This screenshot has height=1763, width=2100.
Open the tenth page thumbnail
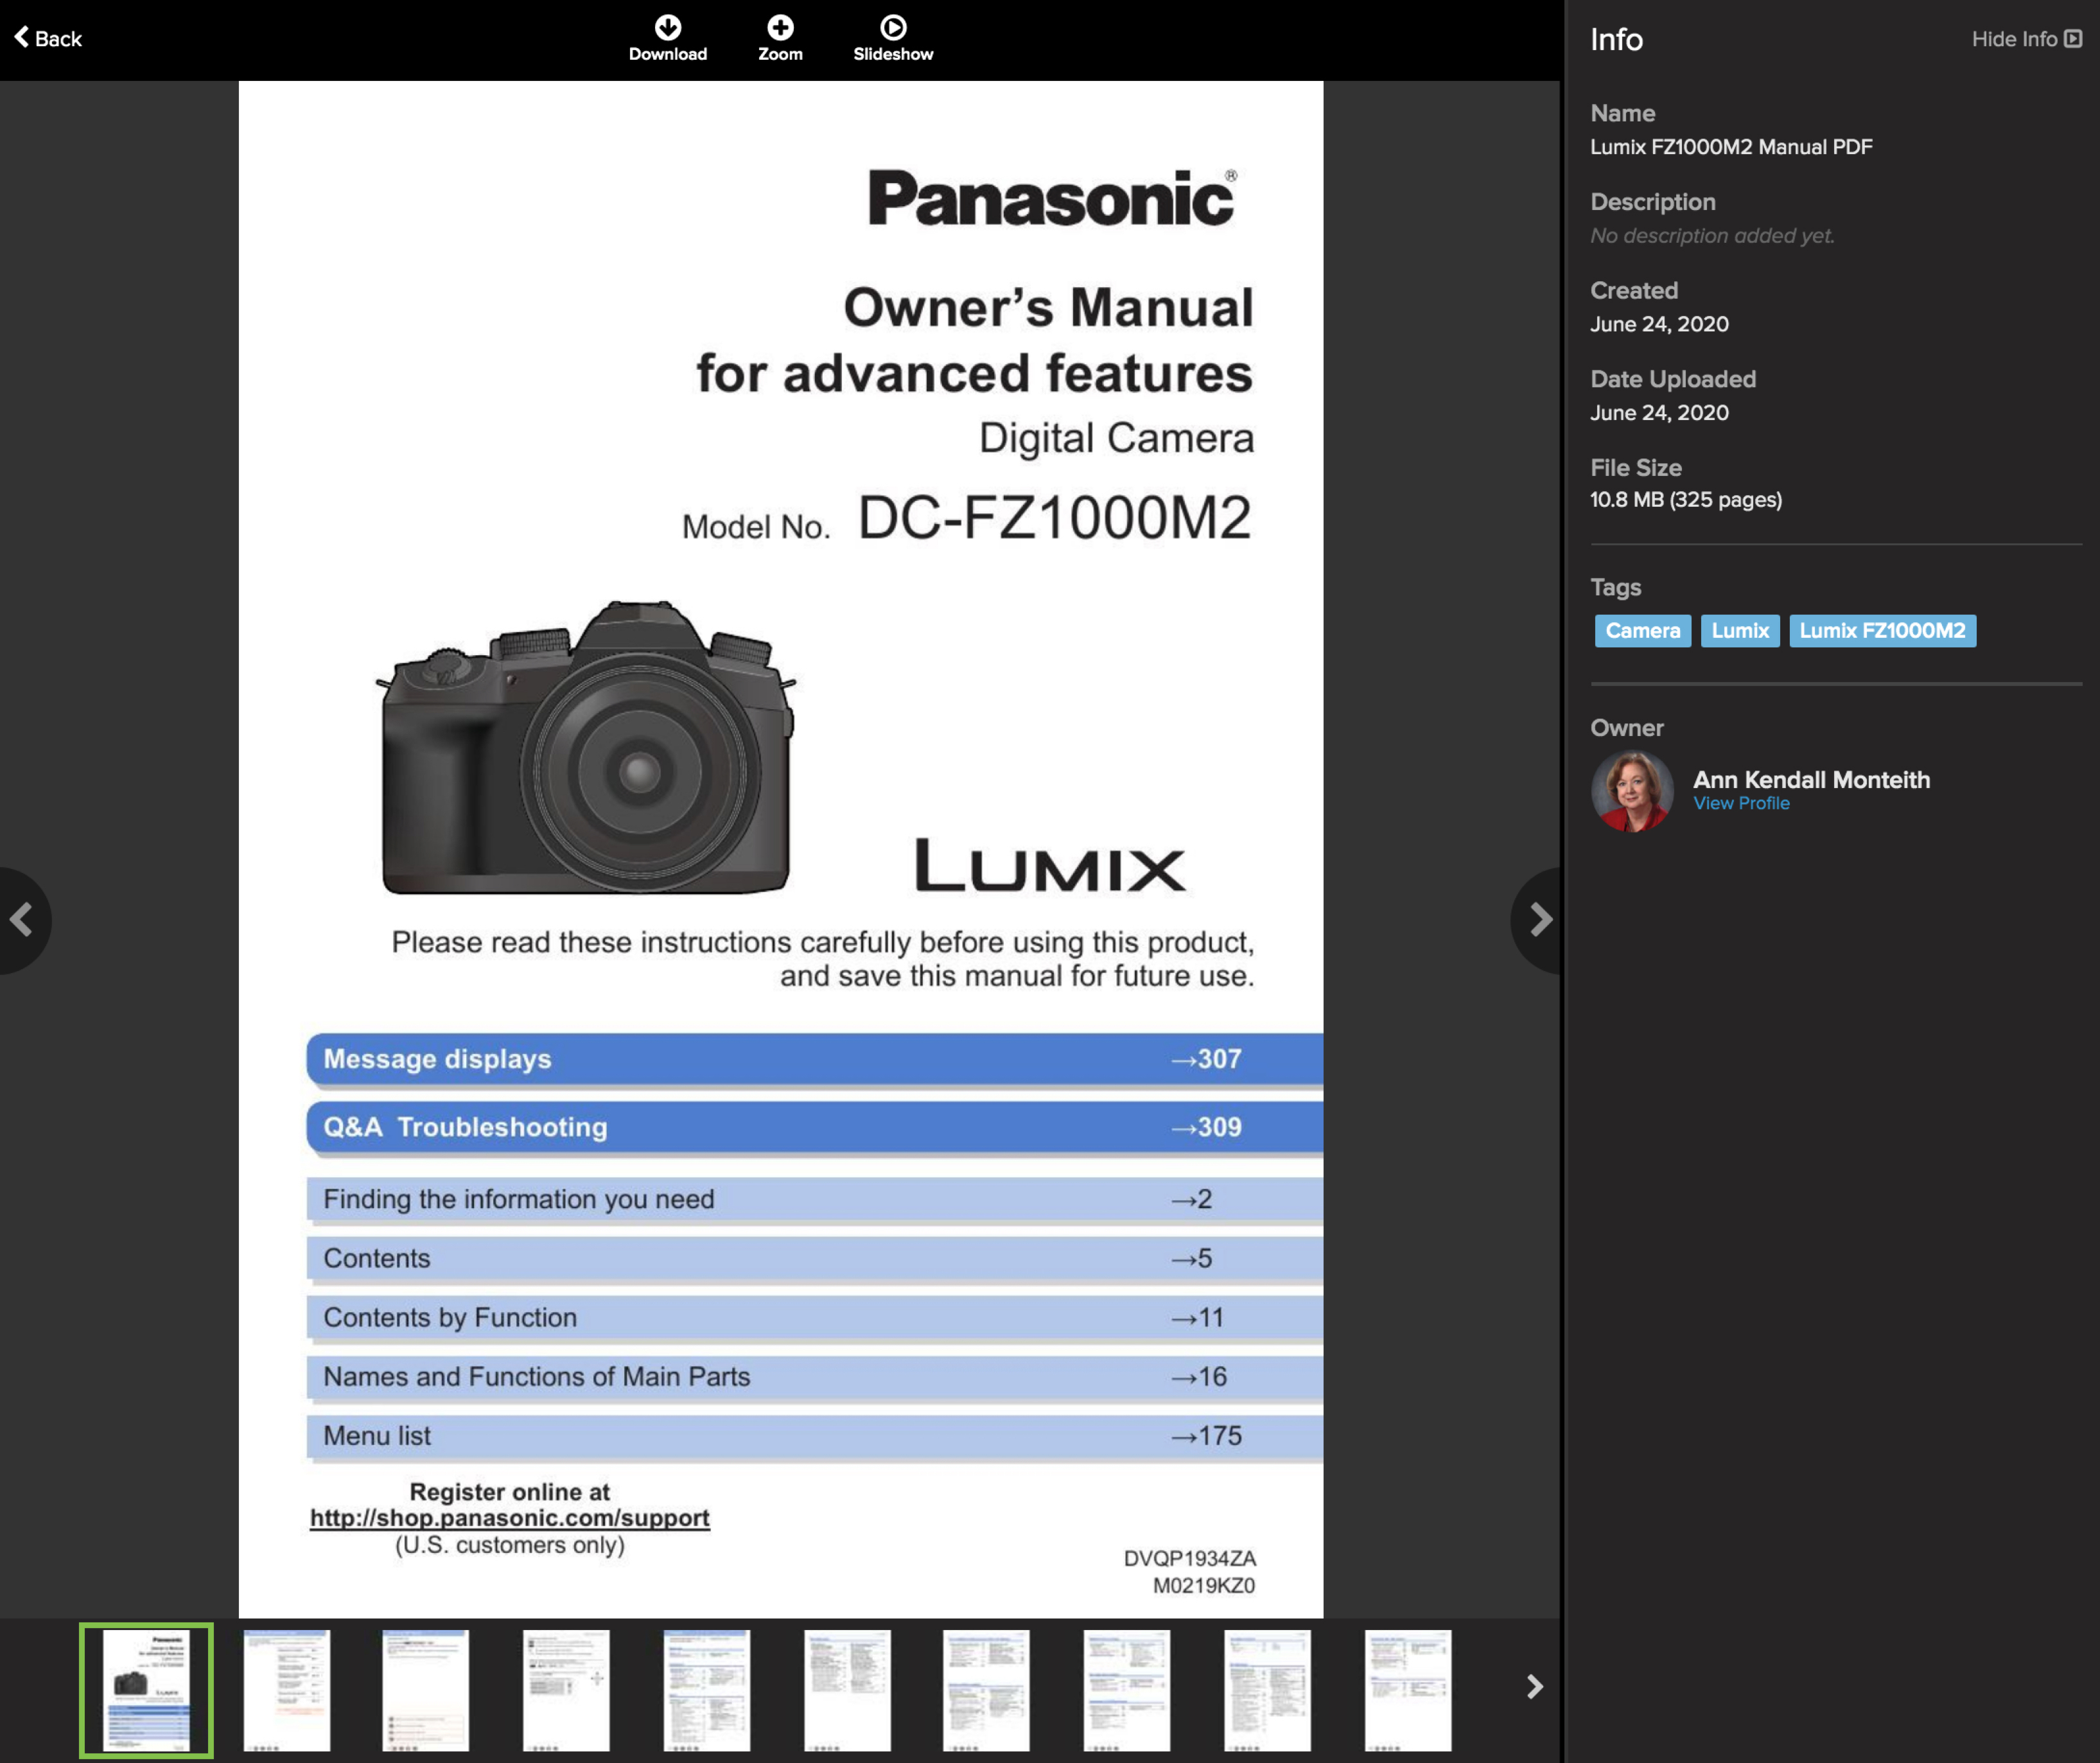pyautogui.click(x=1408, y=1690)
